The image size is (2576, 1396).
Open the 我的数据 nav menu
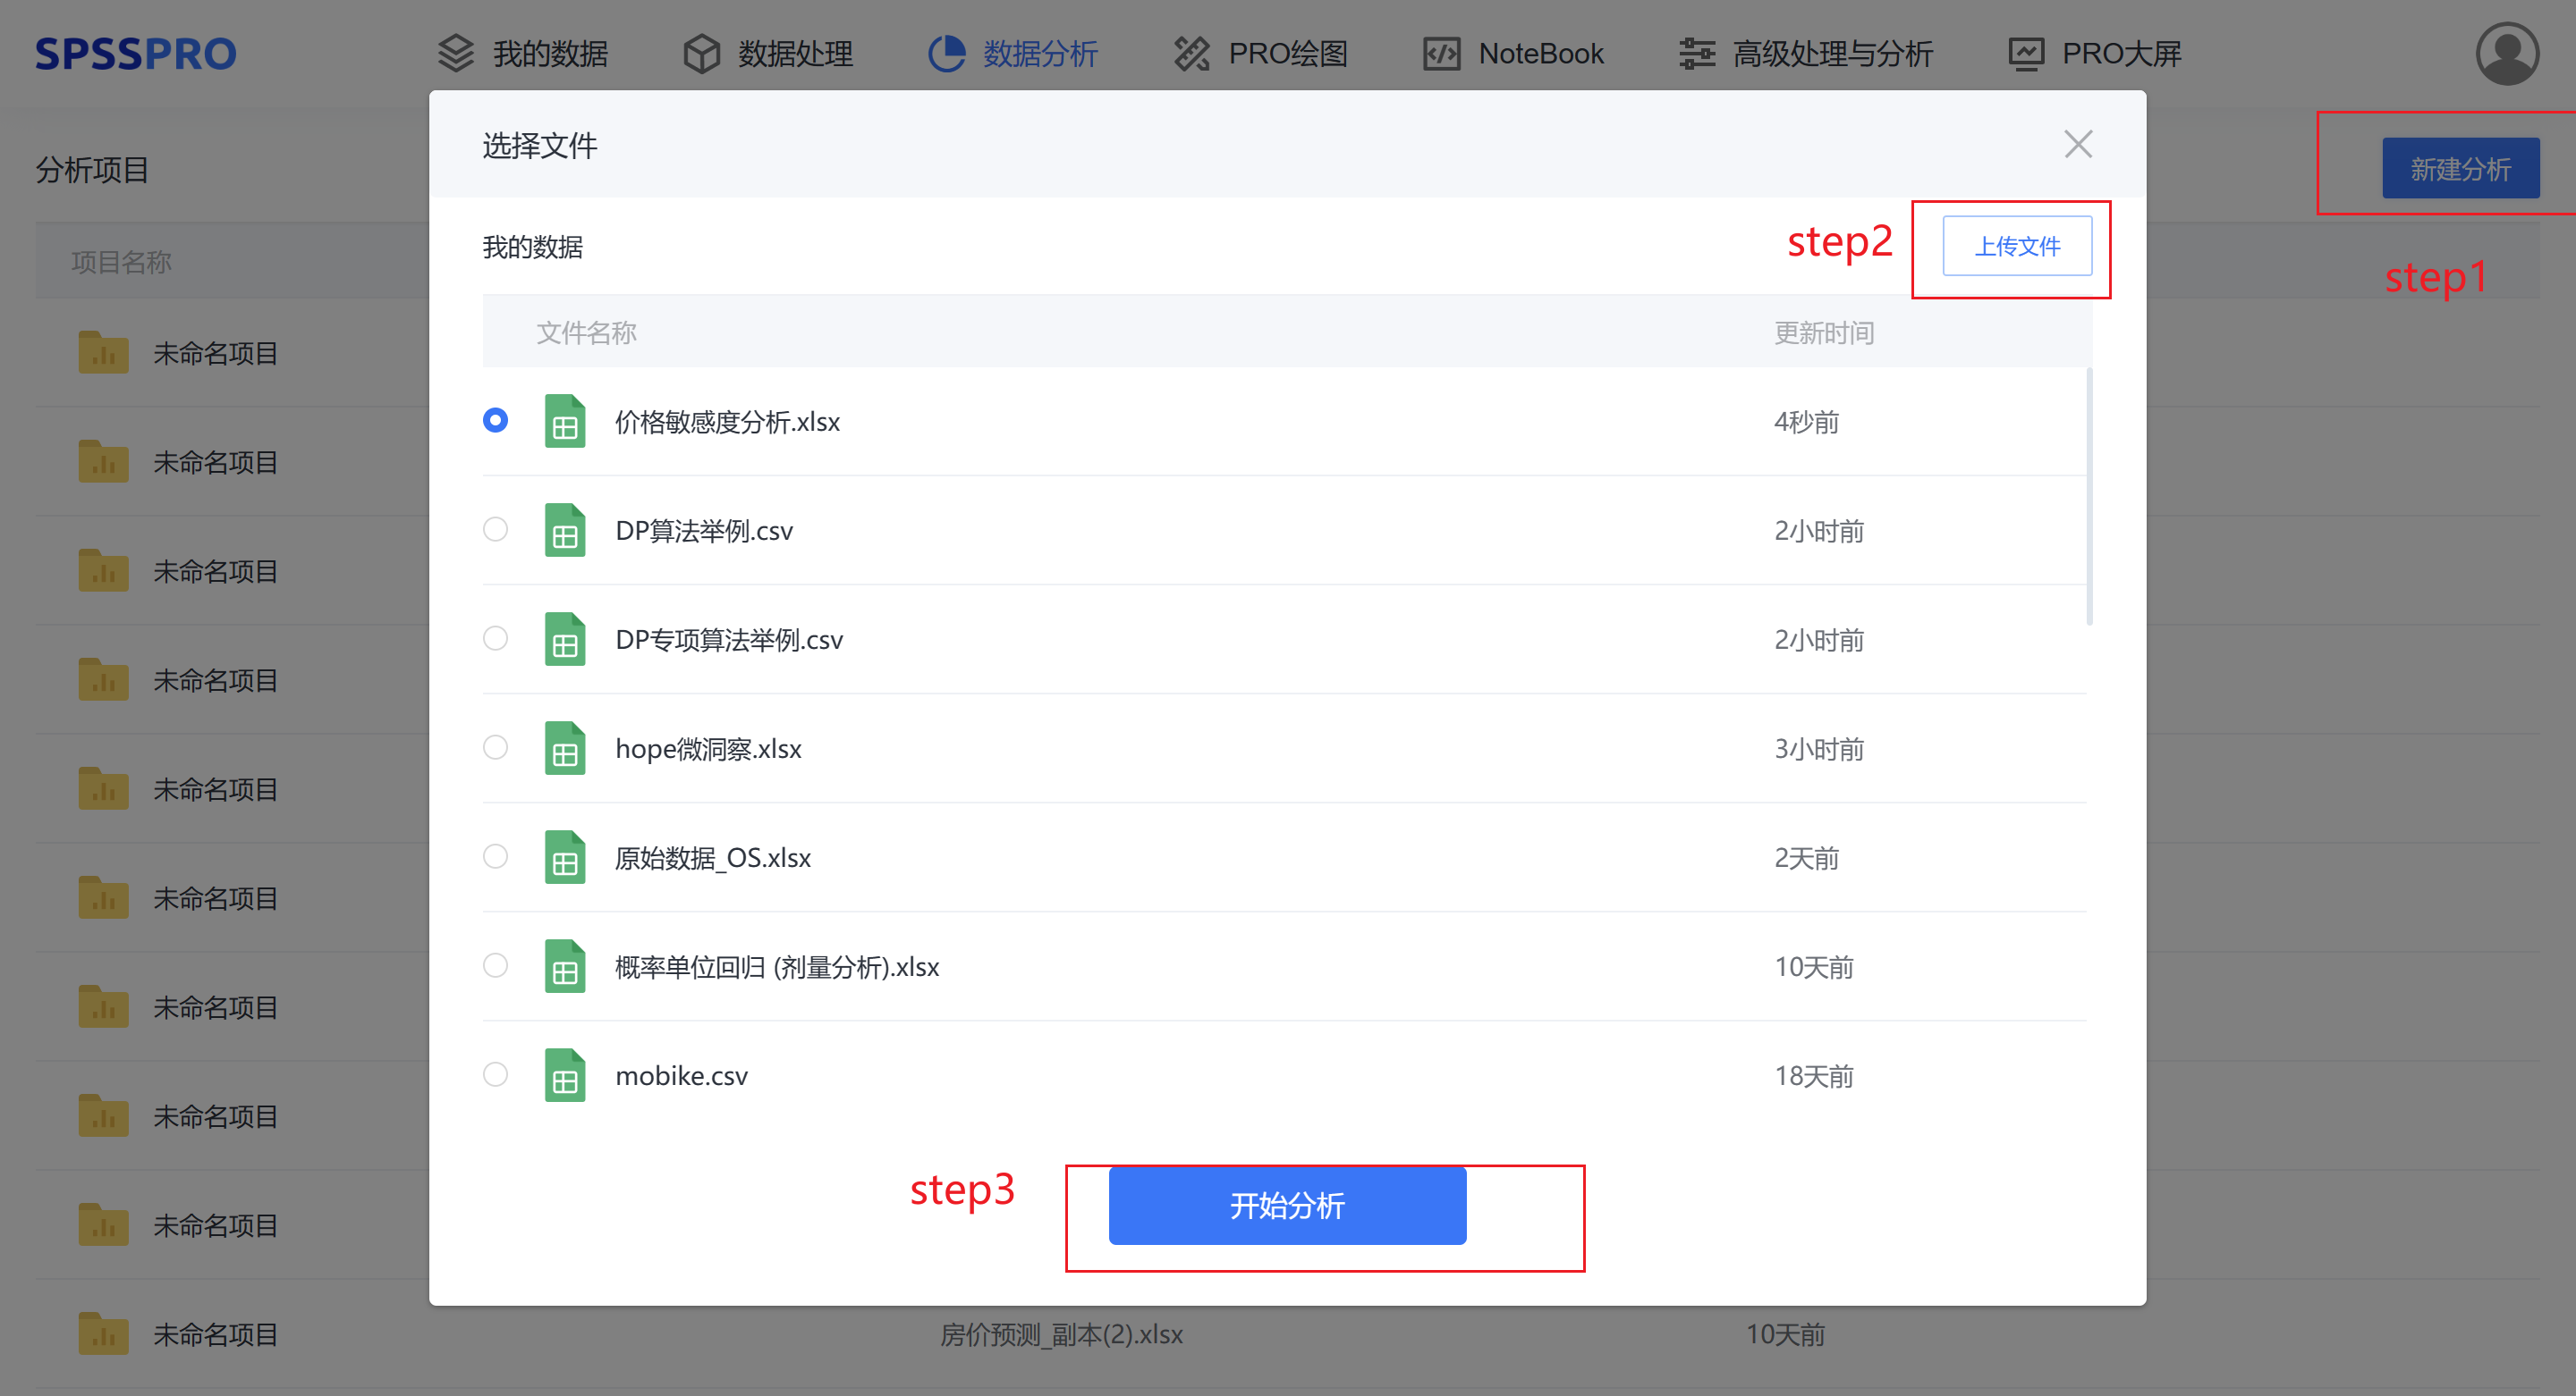pos(523,54)
